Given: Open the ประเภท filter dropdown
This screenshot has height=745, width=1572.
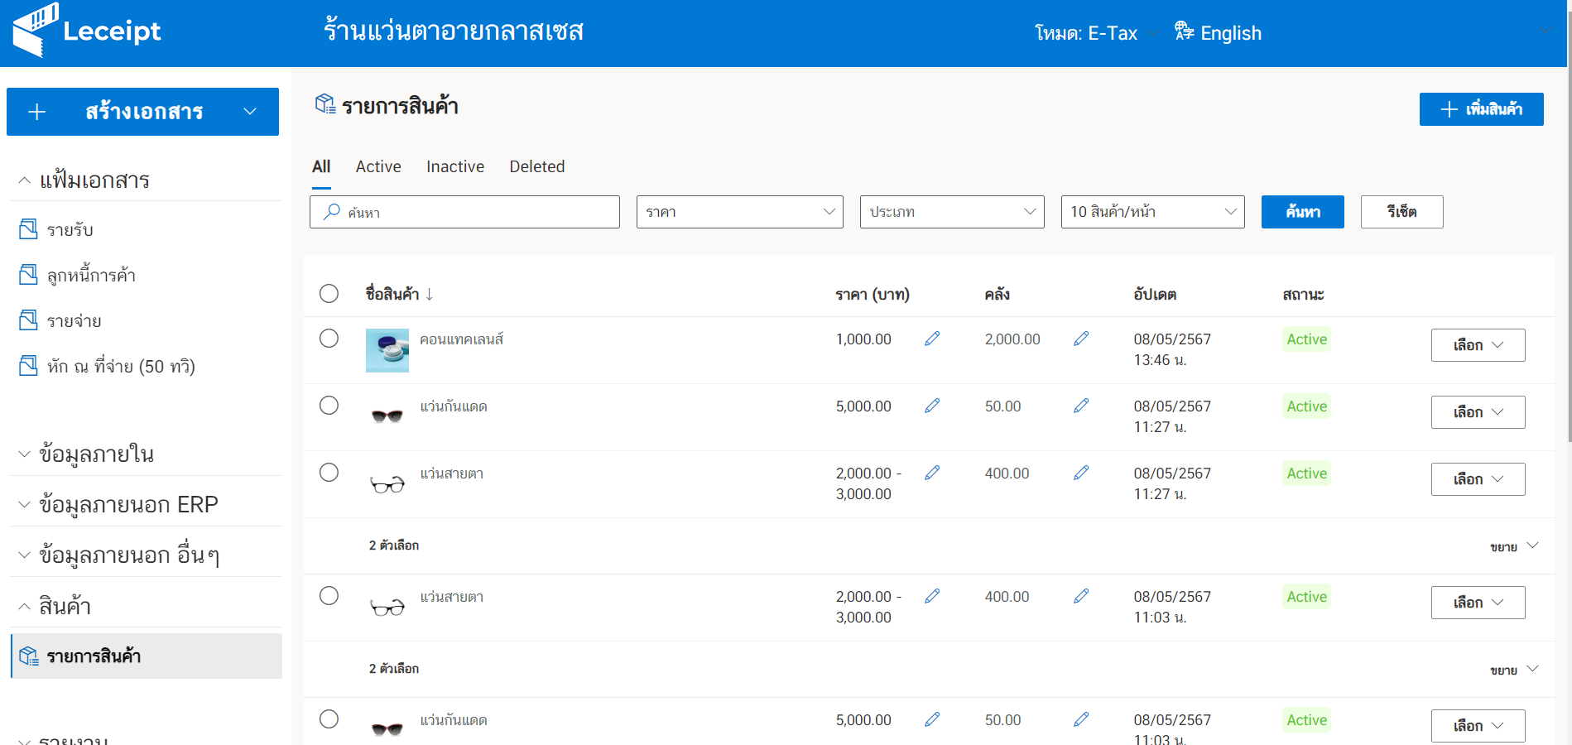Looking at the screenshot, I should tap(951, 212).
